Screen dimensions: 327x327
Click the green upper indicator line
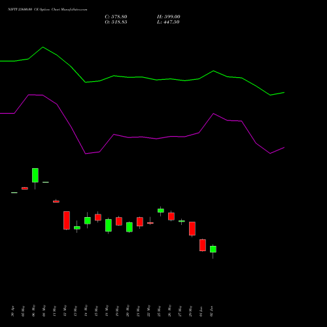[x=142, y=77]
